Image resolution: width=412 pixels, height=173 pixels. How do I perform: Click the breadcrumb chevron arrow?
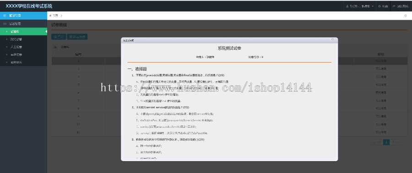61,16
